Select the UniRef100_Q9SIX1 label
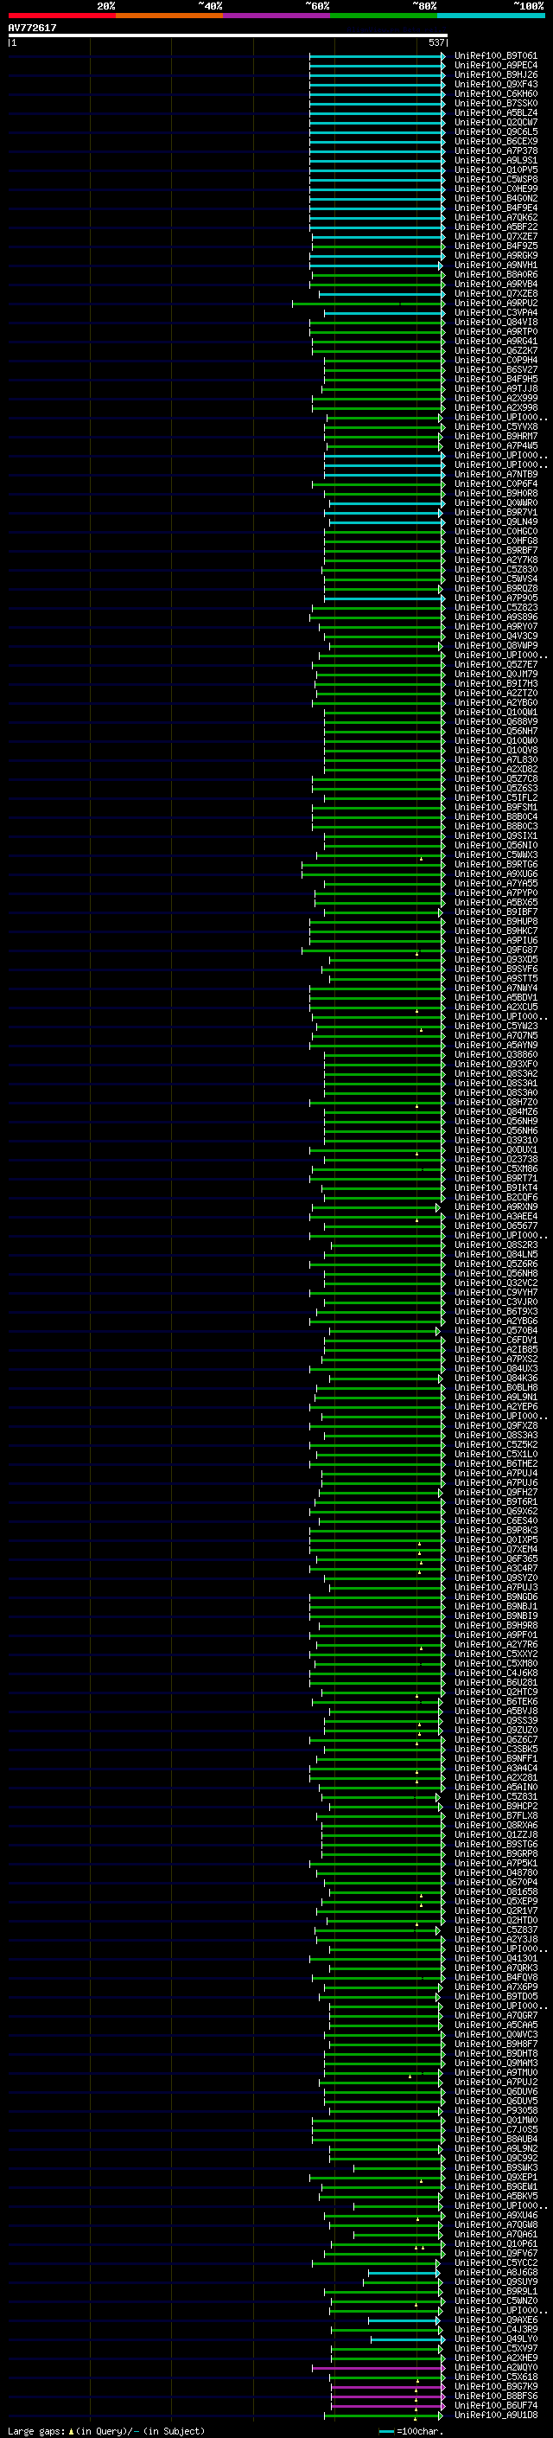The width and height of the screenshot is (553, 2438). tap(496, 835)
